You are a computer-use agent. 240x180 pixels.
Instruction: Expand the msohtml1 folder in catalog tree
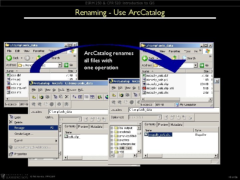click(112, 132)
